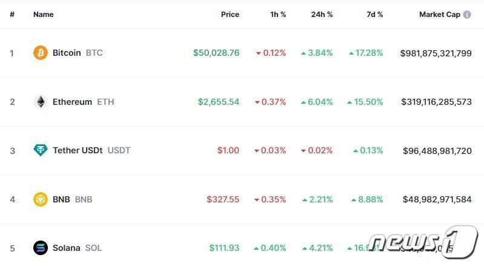Open the Ethereum name link
Screen dimensions: 484x266
72,102
